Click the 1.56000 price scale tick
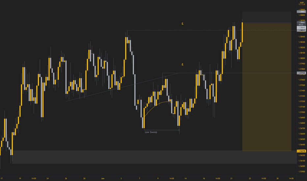 pos(302,166)
